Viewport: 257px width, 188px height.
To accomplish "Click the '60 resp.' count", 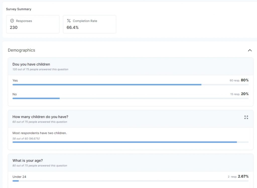I will point(235,80).
